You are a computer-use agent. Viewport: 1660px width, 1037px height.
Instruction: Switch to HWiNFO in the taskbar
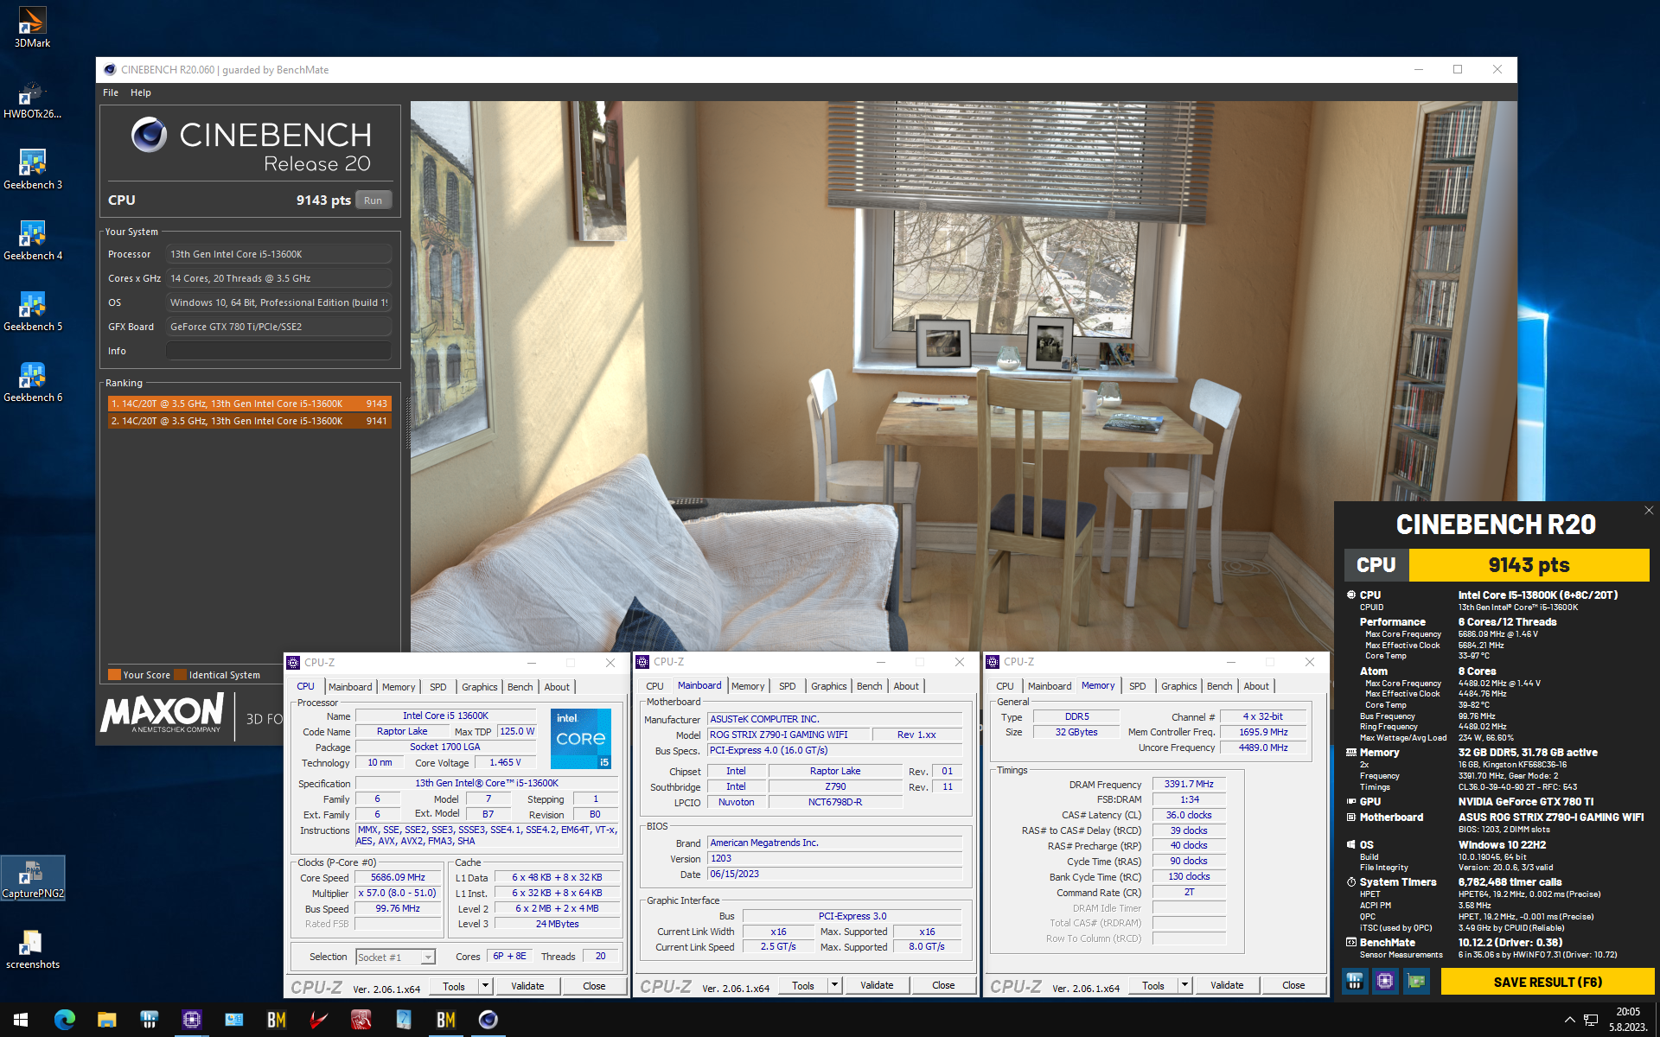tap(149, 1020)
